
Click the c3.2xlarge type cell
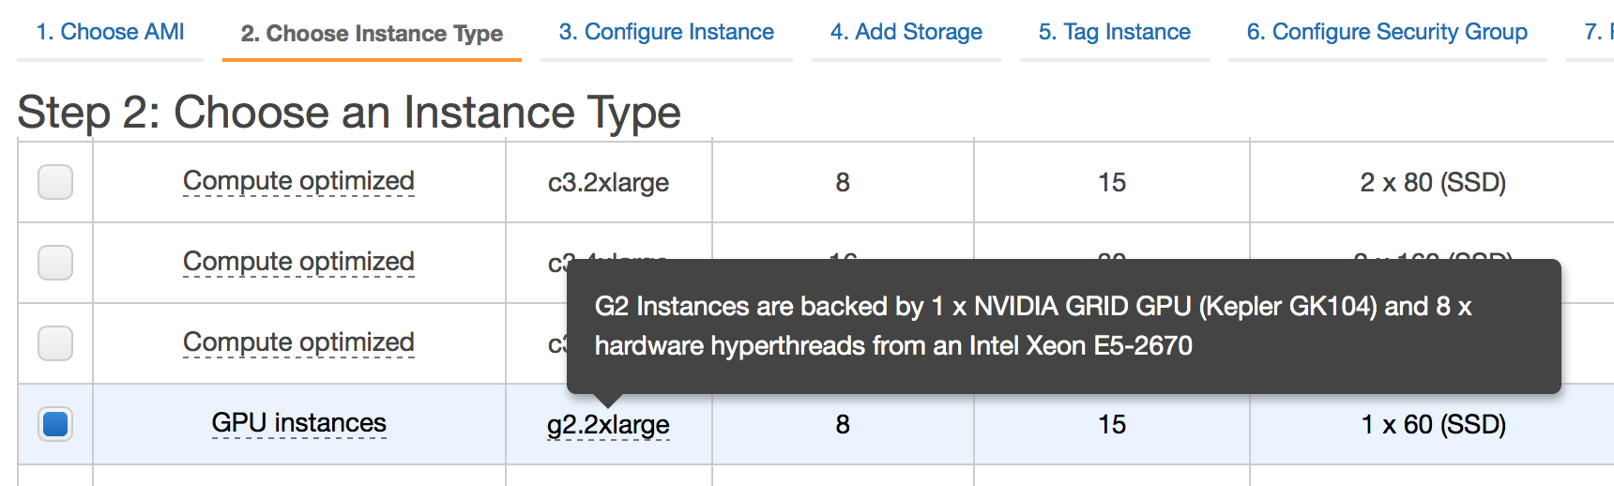coord(608,182)
